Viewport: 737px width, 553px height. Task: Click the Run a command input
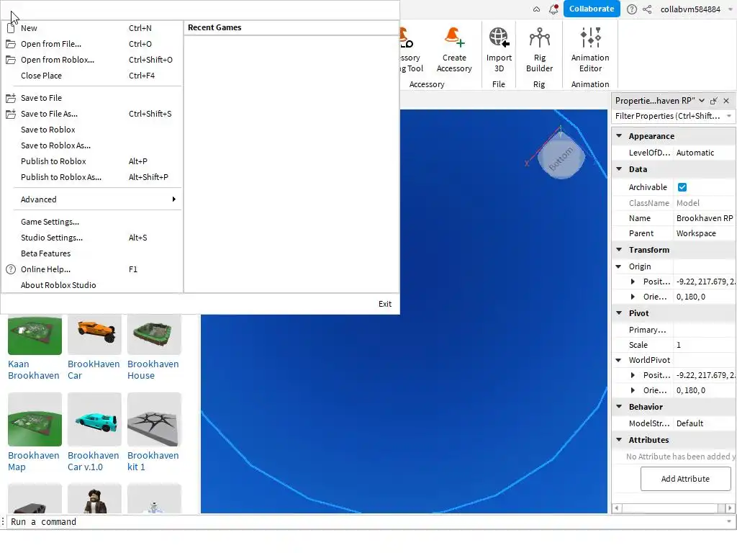tap(366, 522)
